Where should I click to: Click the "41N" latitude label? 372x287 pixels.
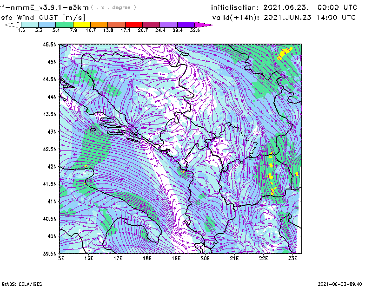52,202
